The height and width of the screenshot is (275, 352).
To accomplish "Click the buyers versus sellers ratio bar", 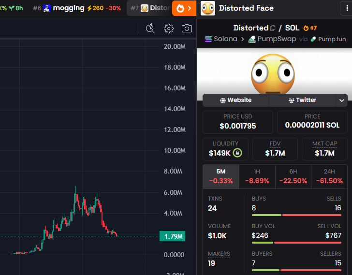I will [296, 270].
